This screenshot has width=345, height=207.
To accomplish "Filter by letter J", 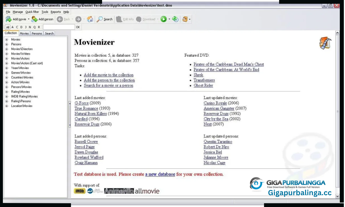I will 26,27.
